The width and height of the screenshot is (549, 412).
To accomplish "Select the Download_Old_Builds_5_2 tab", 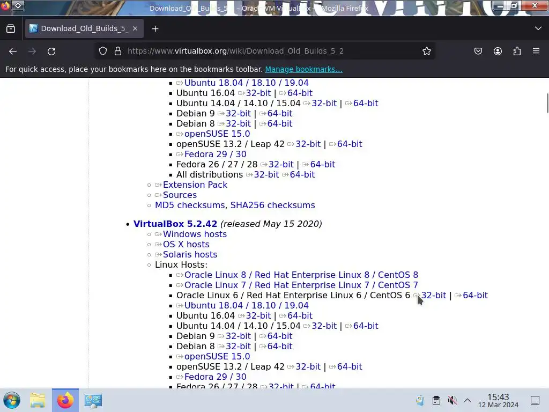I will (x=84, y=28).
